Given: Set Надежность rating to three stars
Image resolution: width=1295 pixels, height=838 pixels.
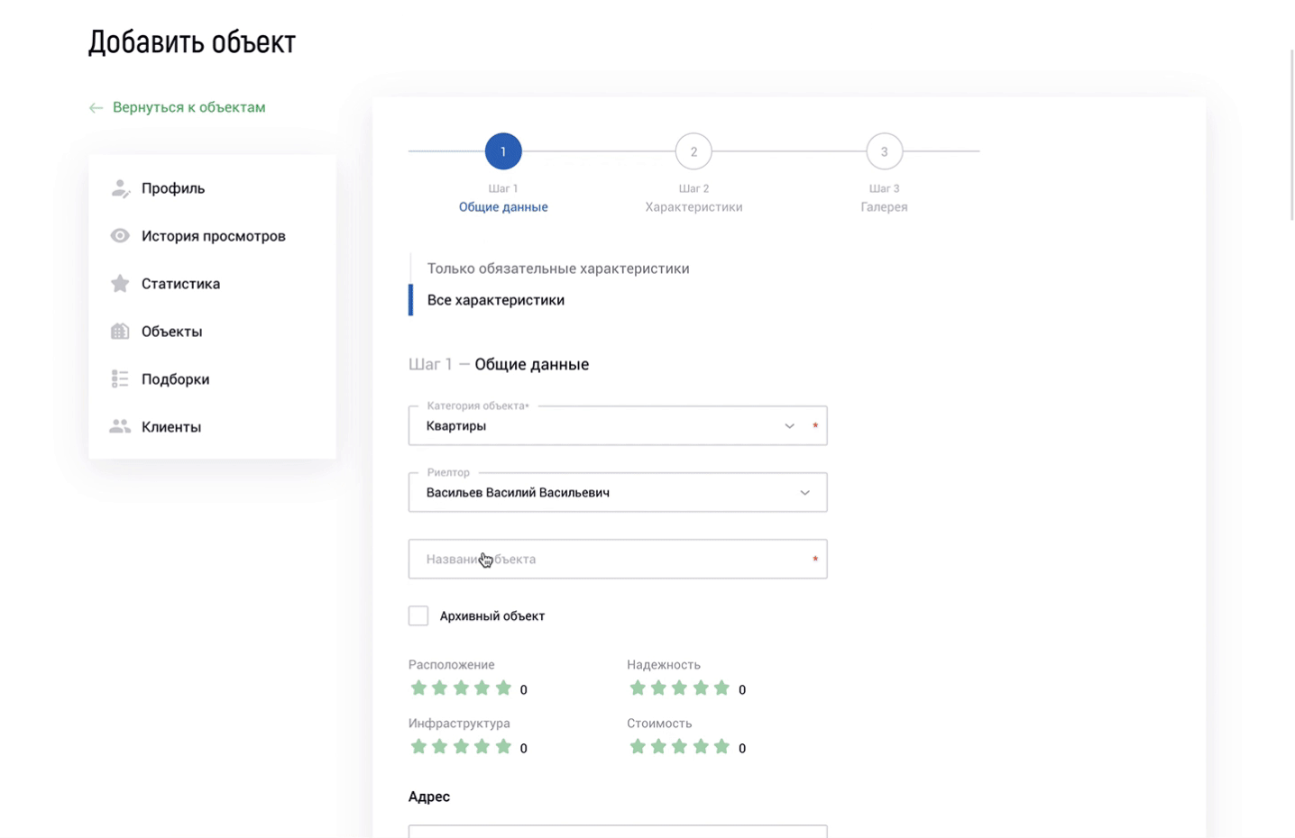Looking at the screenshot, I should (x=679, y=688).
